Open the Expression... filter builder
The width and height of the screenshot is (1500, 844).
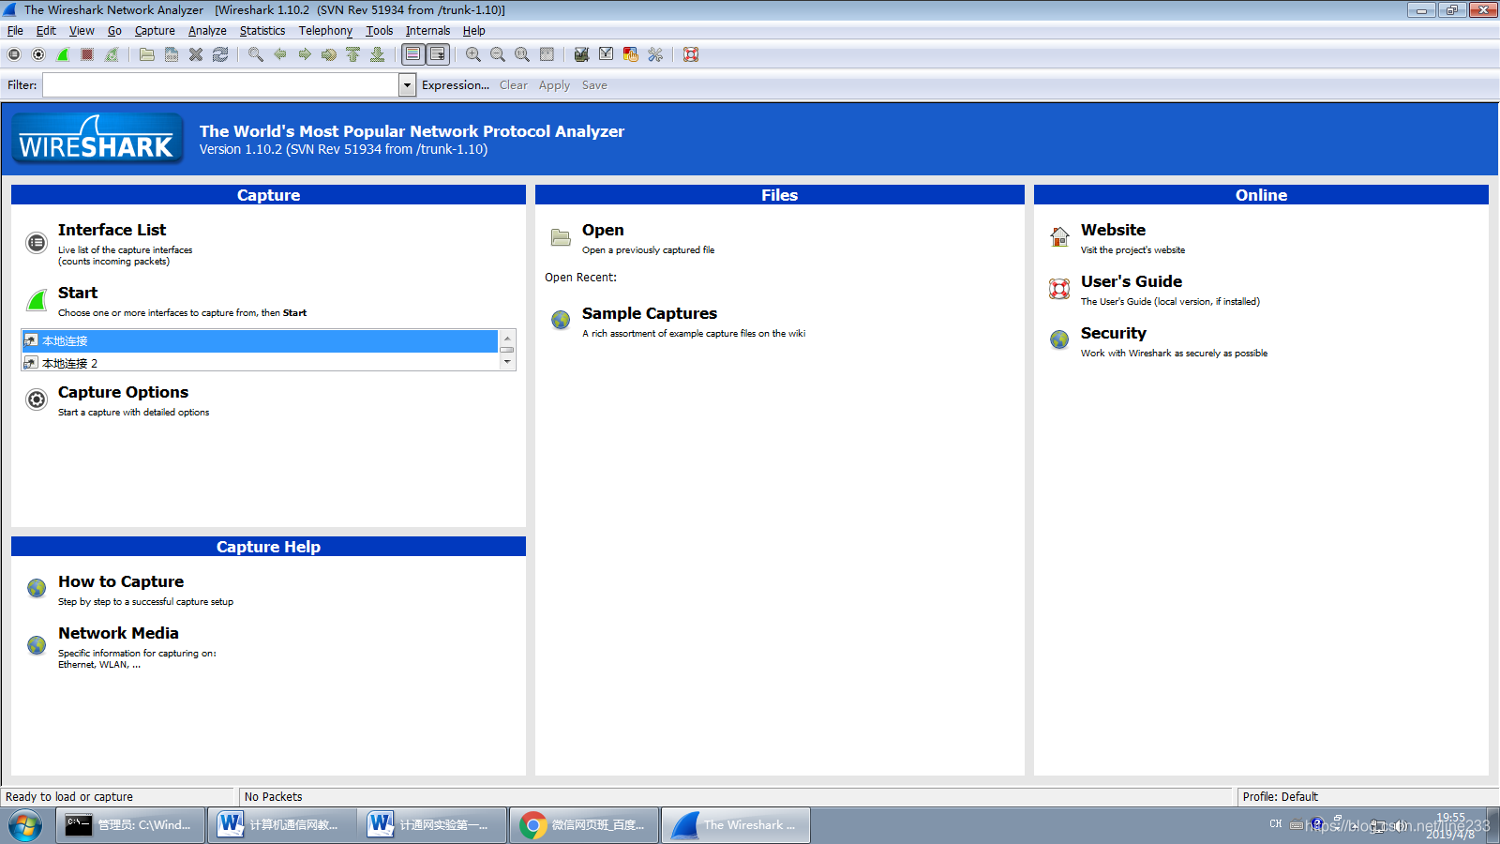coord(456,85)
